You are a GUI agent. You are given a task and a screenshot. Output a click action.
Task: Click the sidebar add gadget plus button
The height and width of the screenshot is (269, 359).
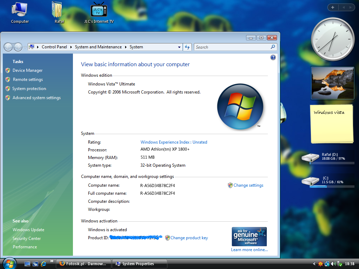(333, 7)
